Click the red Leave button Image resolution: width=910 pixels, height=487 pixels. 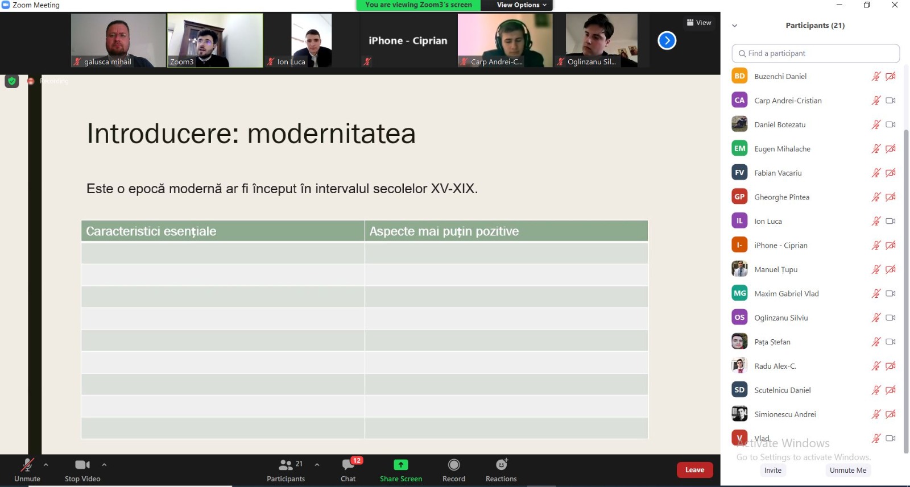(694, 470)
